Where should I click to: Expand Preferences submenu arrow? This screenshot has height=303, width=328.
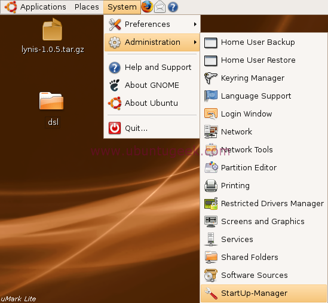(195, 25)
